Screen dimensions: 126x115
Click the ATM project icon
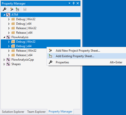[8, 15]
